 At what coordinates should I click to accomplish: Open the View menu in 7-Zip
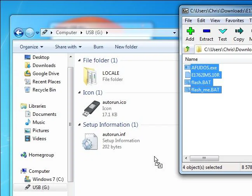[215, 21]
